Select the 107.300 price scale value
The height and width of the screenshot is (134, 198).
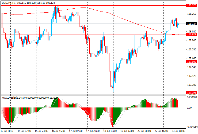[x=192, y=85]
